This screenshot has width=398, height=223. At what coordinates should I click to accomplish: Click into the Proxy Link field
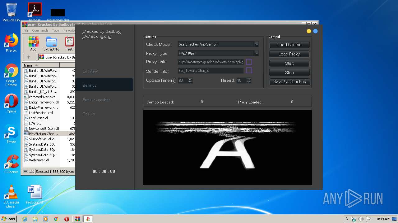point(211,62)
